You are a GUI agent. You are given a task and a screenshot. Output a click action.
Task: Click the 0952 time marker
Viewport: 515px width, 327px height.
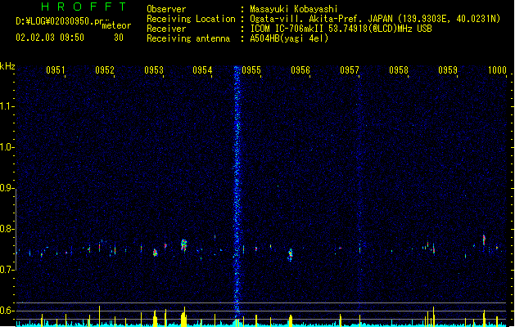pos(105,70)
